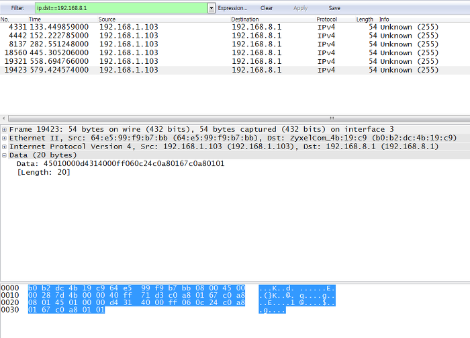Open the filter history dropdown arrow
This screenshot has width=470, height=338.
pos(211,8)
